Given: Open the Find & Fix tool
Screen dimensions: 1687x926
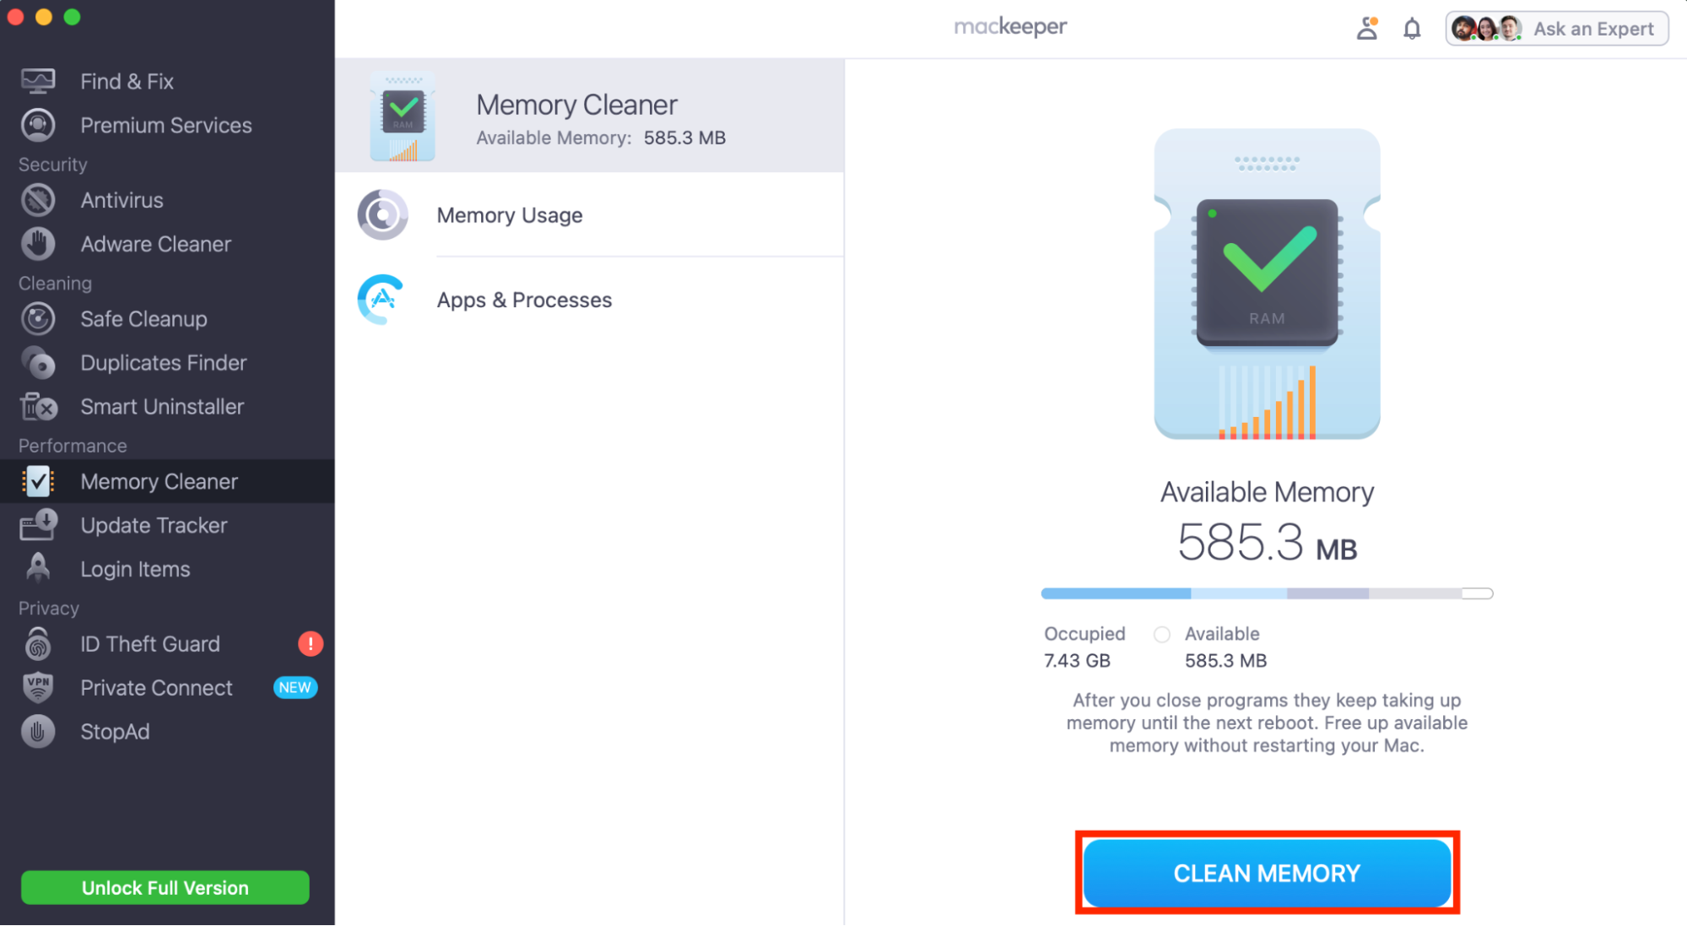Looking at the screenshot, I should tap(127, 81).
